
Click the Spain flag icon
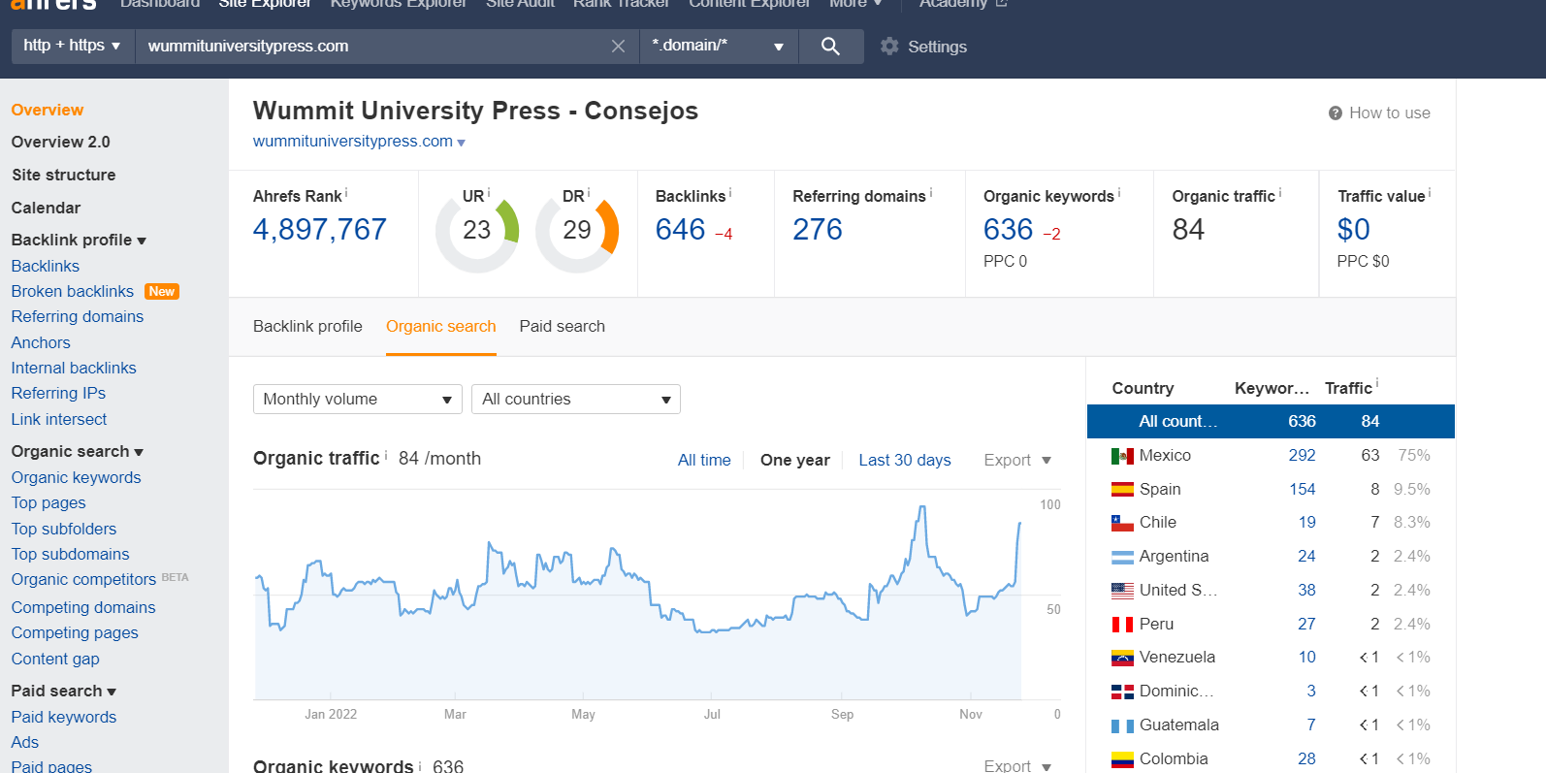[1122, 490]
